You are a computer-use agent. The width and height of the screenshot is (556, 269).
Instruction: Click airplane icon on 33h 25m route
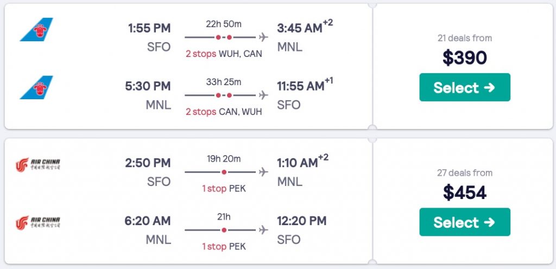[264, 95]
